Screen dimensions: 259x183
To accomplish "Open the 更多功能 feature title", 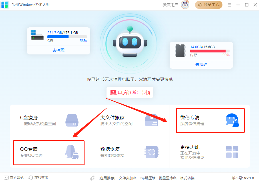I will (x=190, y=147).
